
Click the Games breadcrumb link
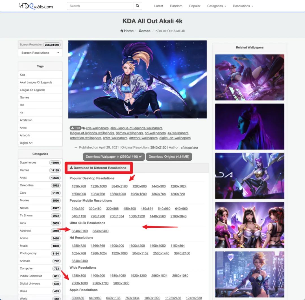tap(144, 31)
